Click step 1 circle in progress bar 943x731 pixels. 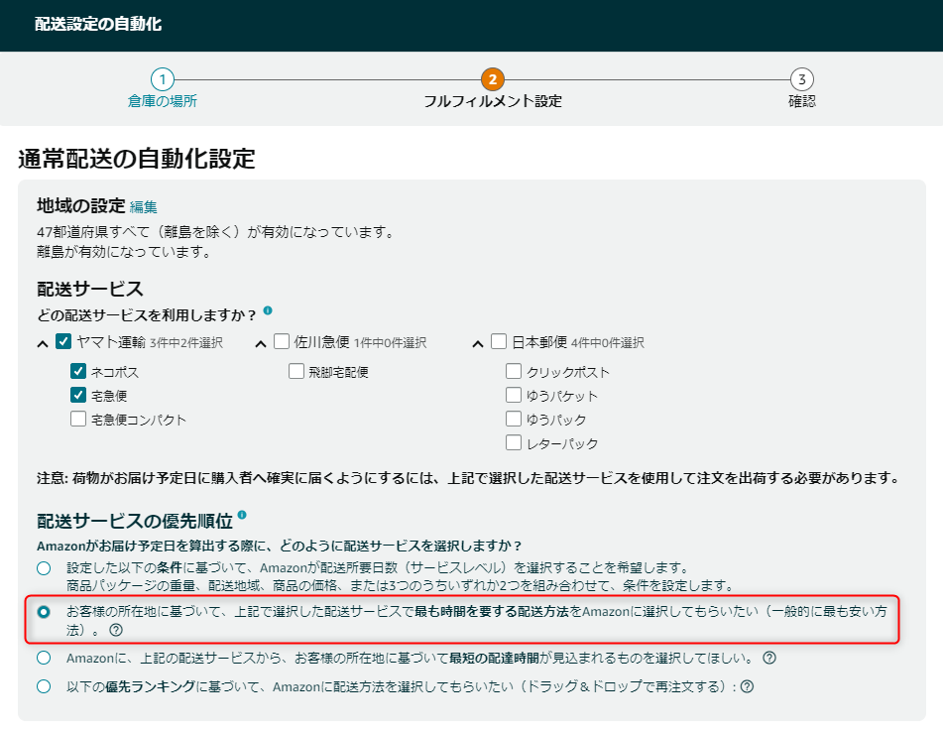[x=163, y=79]
